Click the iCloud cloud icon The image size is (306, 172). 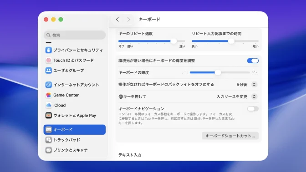(49, 105)
